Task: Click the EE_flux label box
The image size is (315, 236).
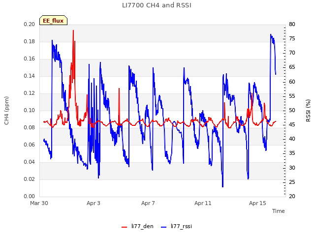Action: (x=53, y=20)
